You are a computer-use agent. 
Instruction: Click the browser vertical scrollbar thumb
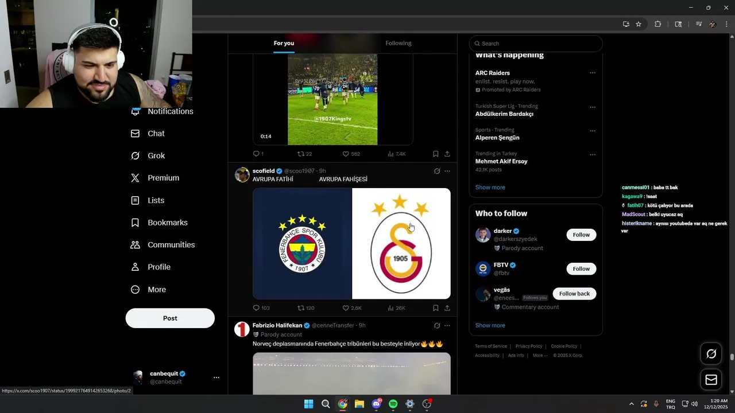732,357
